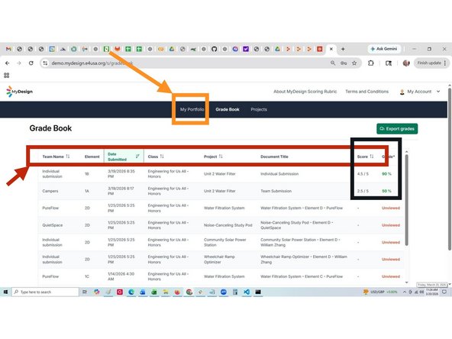Open the Projects tab
The height and width of the screenshot is (339, 452).
coord(259,109)
